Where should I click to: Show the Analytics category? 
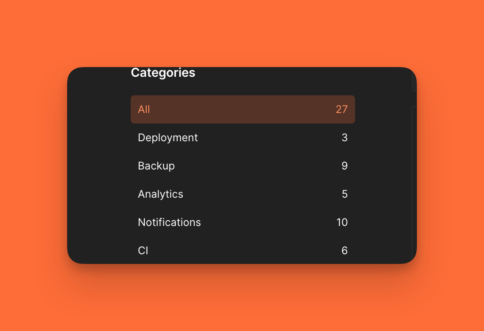coord(242,194)
